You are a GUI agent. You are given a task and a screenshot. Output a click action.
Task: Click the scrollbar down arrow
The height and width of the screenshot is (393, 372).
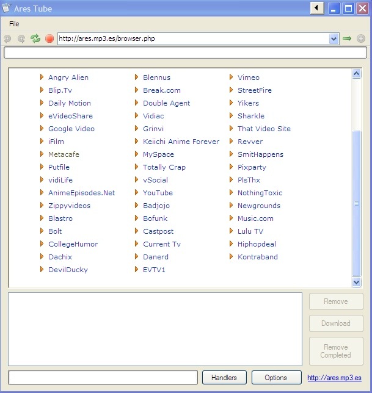pyautogui.click(x=357, y=282)
